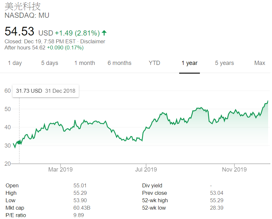Click the 52-wk high label

155,201
